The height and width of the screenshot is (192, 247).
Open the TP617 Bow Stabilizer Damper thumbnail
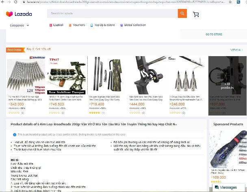tap(67, 75)
